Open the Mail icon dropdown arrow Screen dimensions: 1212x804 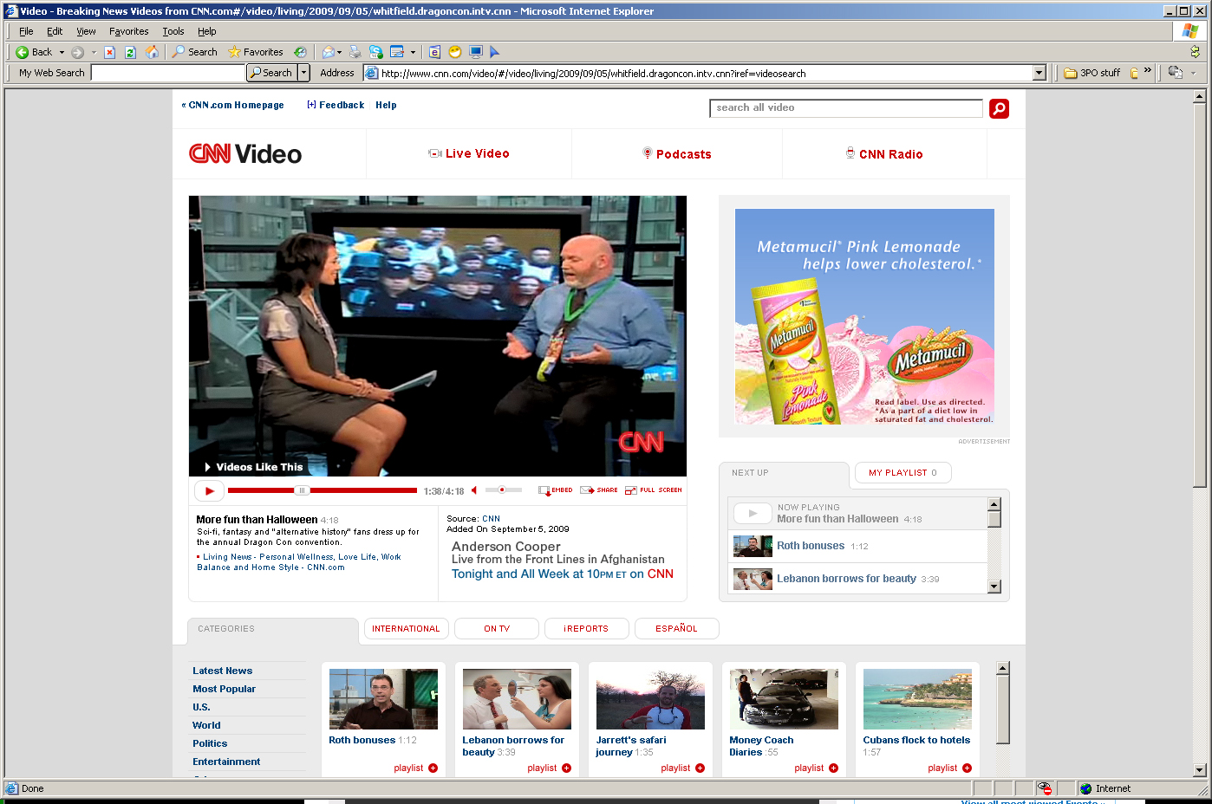340,52
